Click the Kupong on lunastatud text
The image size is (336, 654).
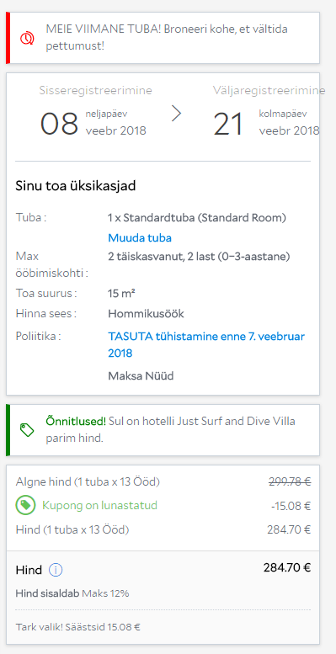tap(99, 506)
